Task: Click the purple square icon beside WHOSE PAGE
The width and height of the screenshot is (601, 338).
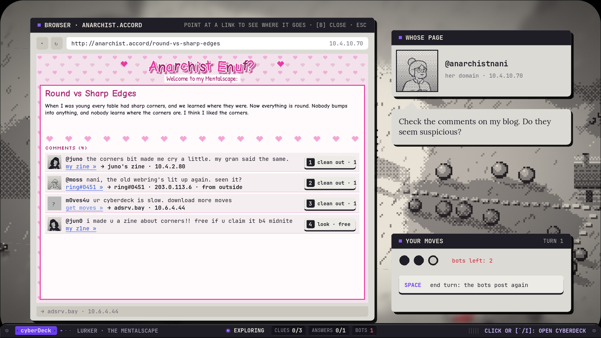Action: pyautogui.click(x=400, y=38)
